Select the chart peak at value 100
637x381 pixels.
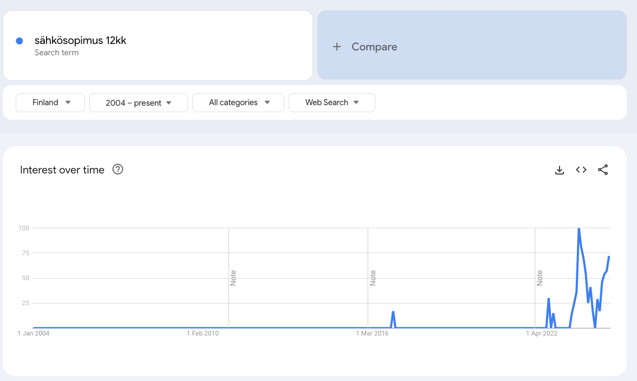(x=579, y=228)
